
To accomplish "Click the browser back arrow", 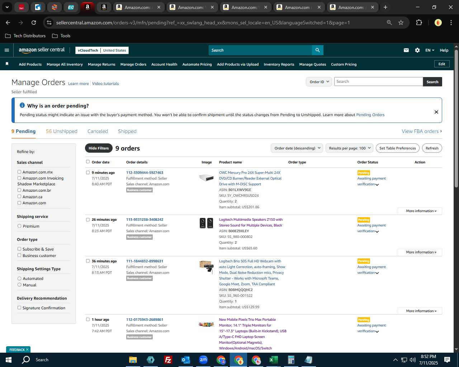I will (x=8, y=23).
